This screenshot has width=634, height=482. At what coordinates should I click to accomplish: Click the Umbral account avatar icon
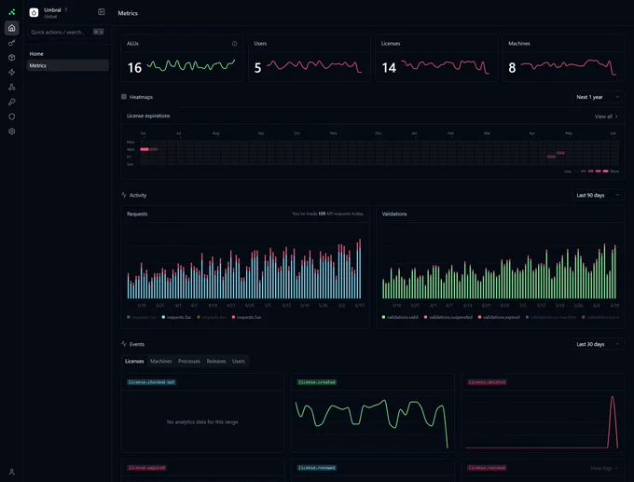click(34, 12)
